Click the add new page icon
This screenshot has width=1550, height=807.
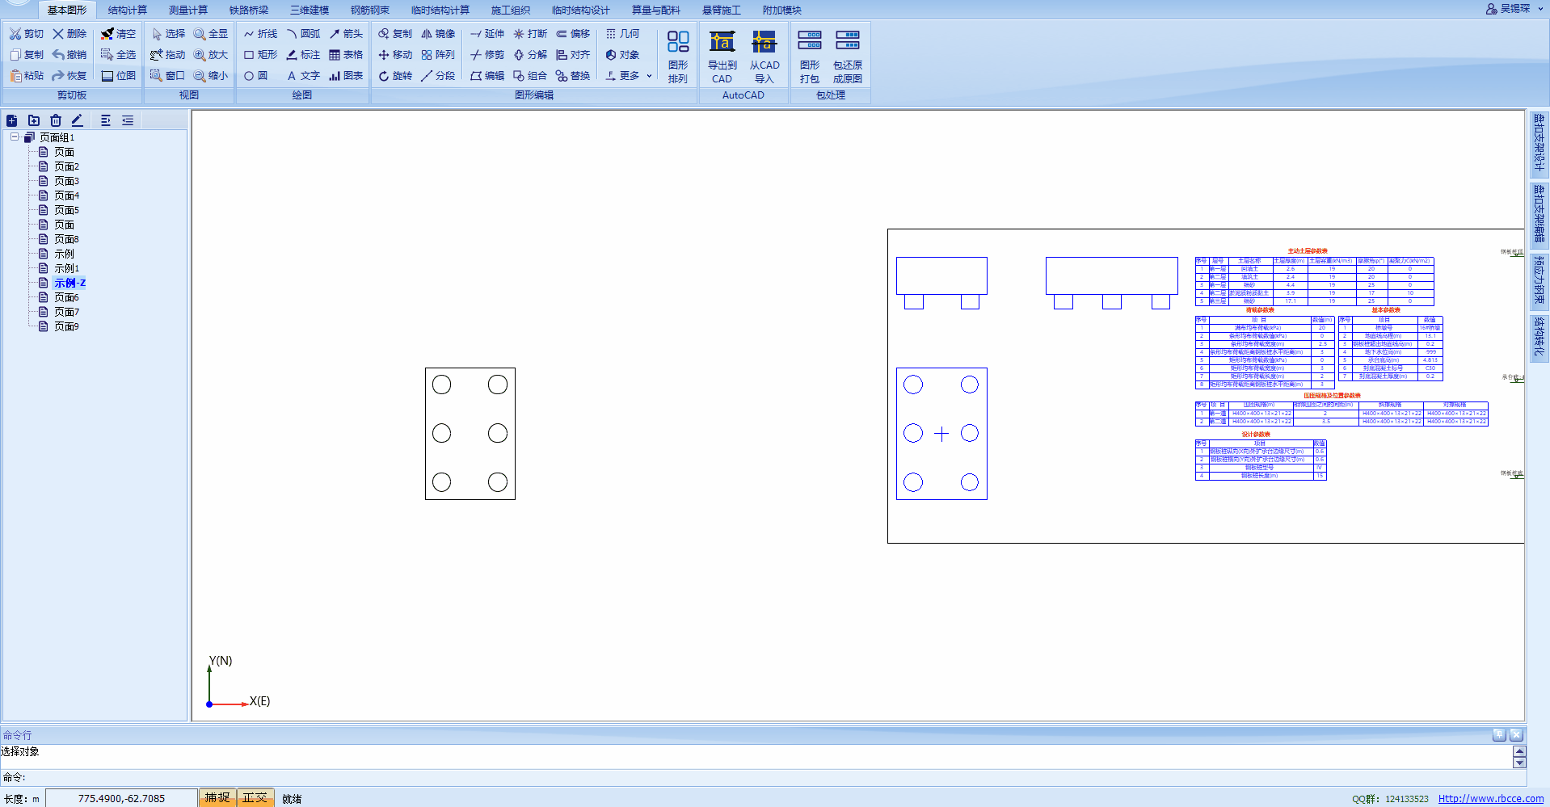[12, 120]
